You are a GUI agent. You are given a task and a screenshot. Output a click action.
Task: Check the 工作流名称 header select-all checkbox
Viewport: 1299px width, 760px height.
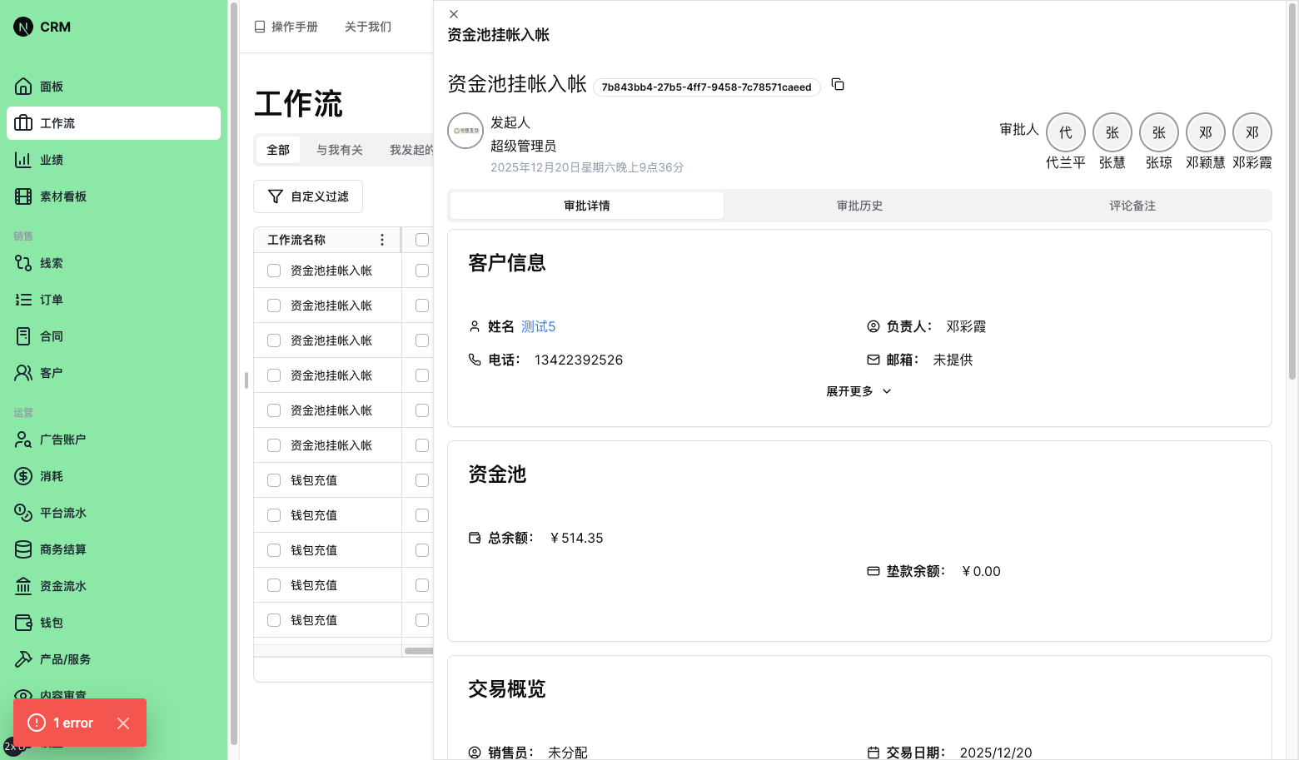pyautogui.click(x=421, y=240)
